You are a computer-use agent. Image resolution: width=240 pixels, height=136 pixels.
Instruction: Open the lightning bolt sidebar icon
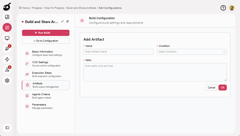(7, 59)
